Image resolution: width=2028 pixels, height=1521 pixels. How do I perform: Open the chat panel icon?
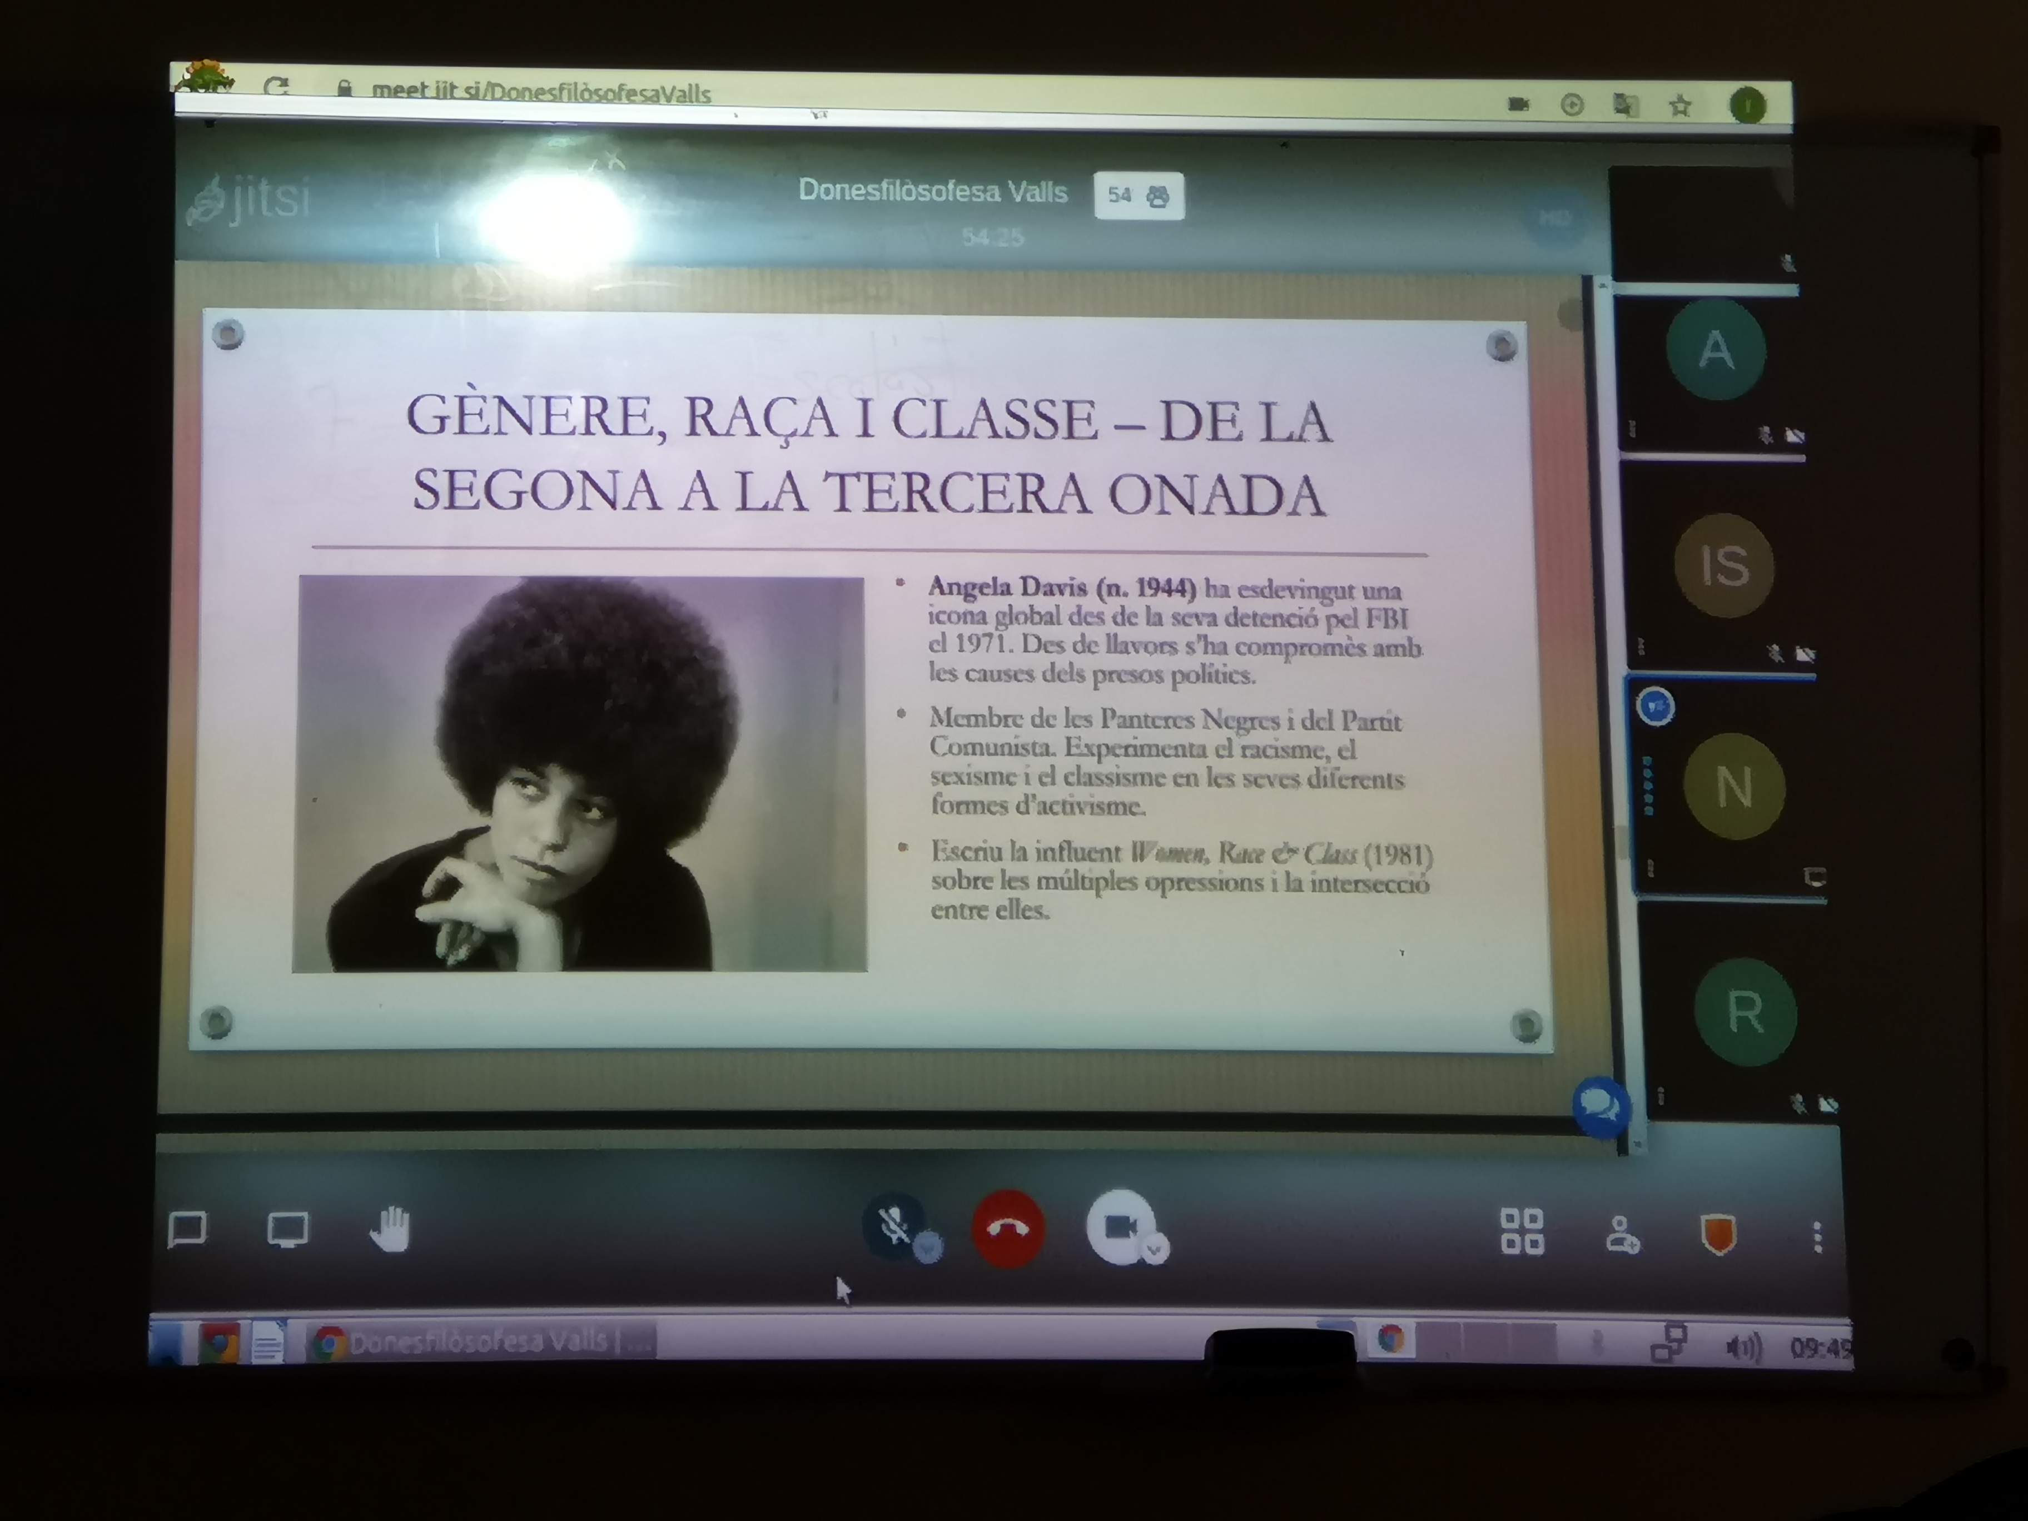coord(188,1230)
